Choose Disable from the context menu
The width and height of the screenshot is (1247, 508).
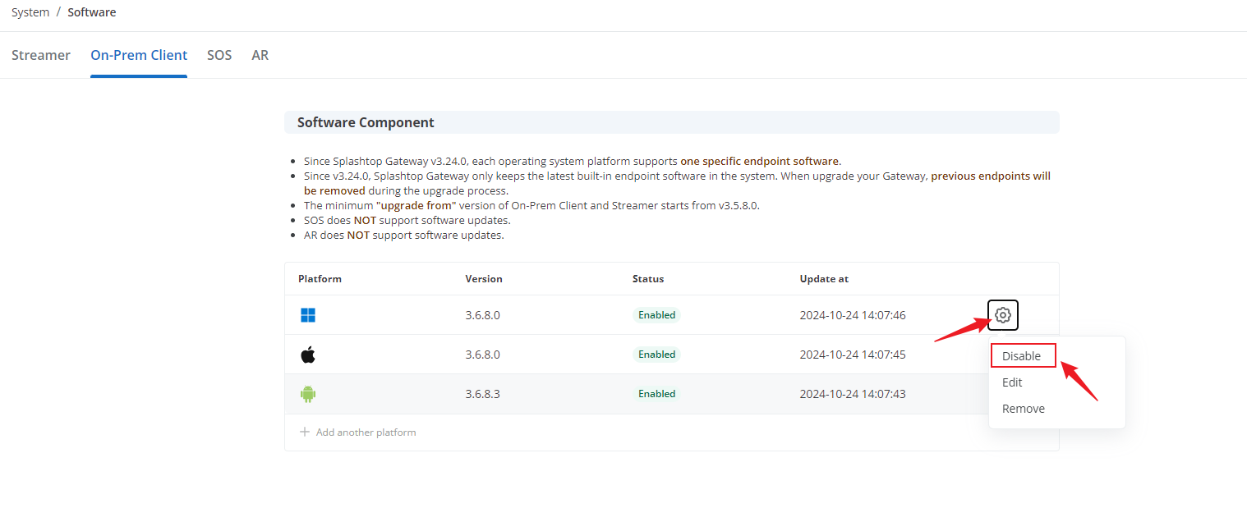[x=1022, y=356]
